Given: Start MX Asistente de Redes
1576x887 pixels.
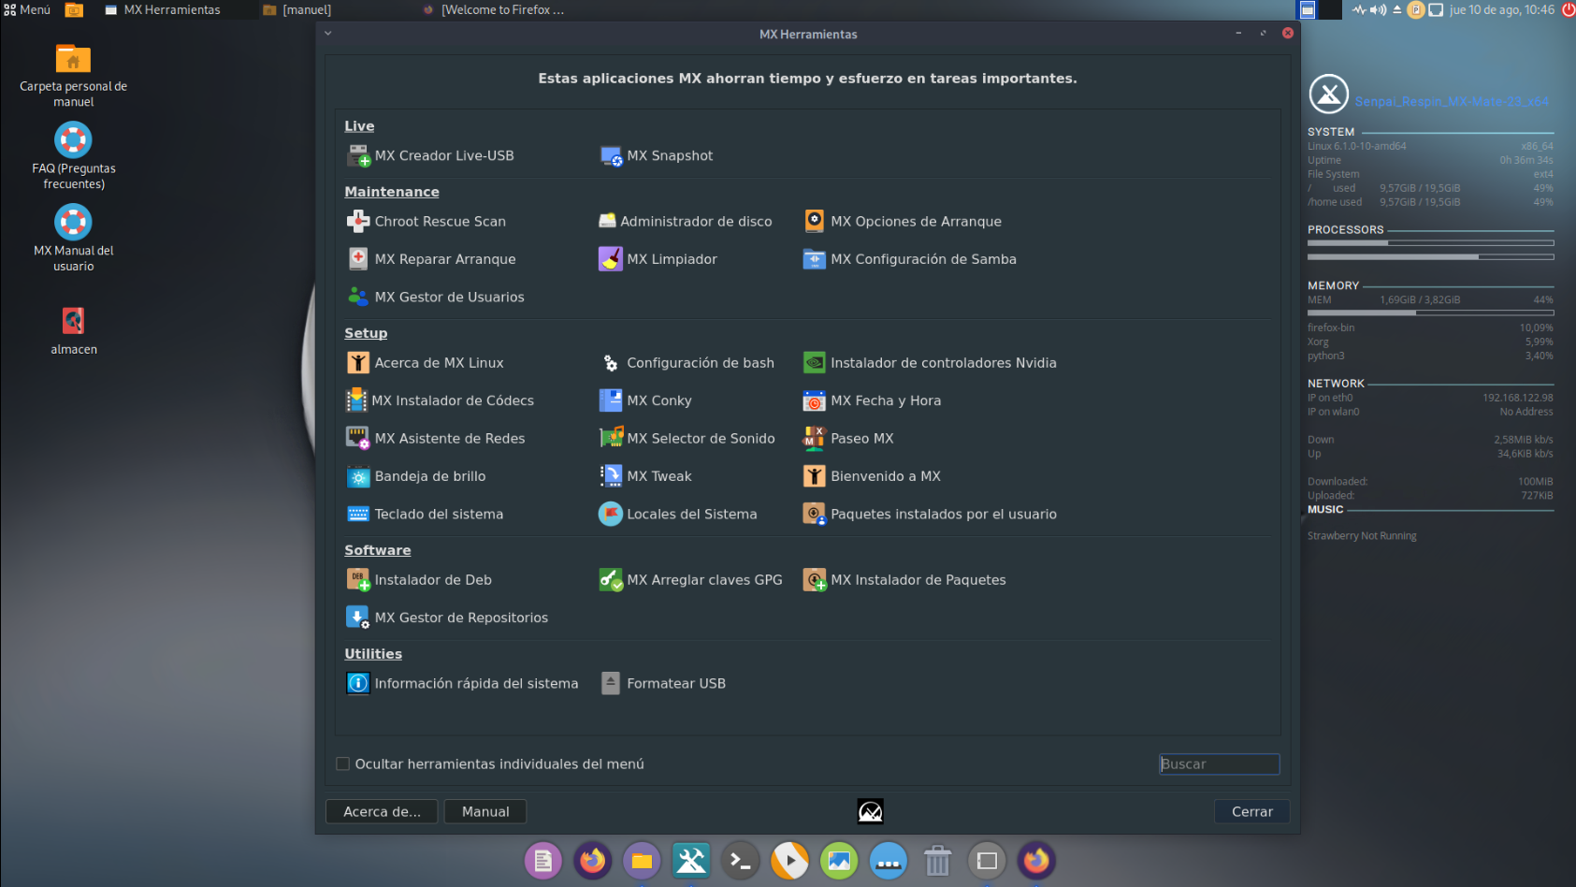Looking at the screenshot, I should pyautogui.click(x=436, y=439).
